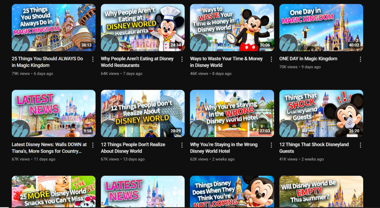This screenshot has width=380, height=208.
Task: Click title "12 Things People Don't Realize About Disney World"
Action: pos(133,148)
